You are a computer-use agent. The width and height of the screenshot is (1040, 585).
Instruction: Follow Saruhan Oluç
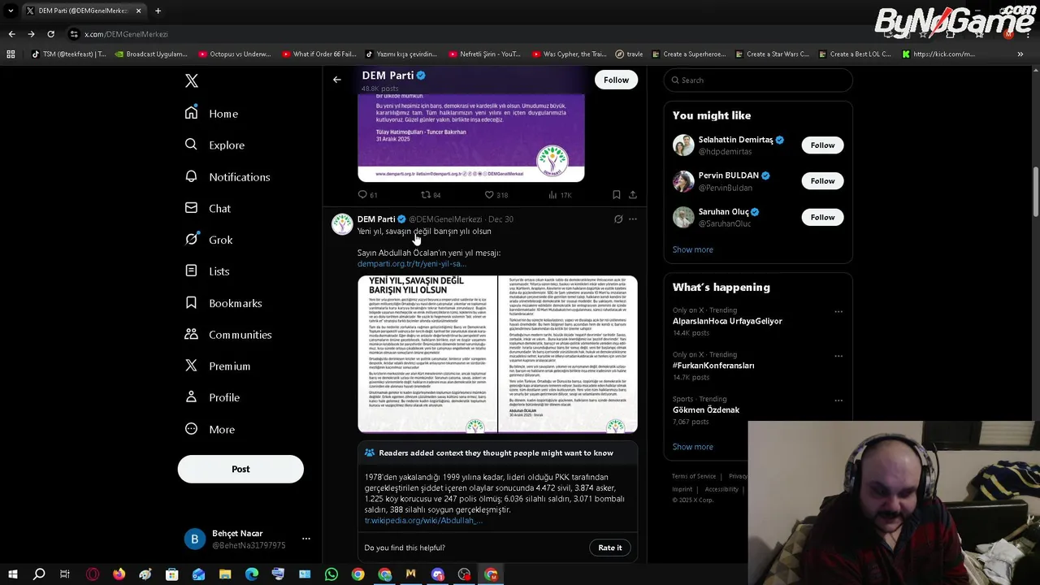coord(822,217)
